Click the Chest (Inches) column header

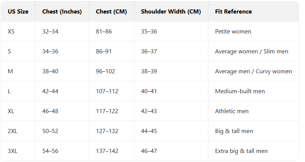coord(62,11)
